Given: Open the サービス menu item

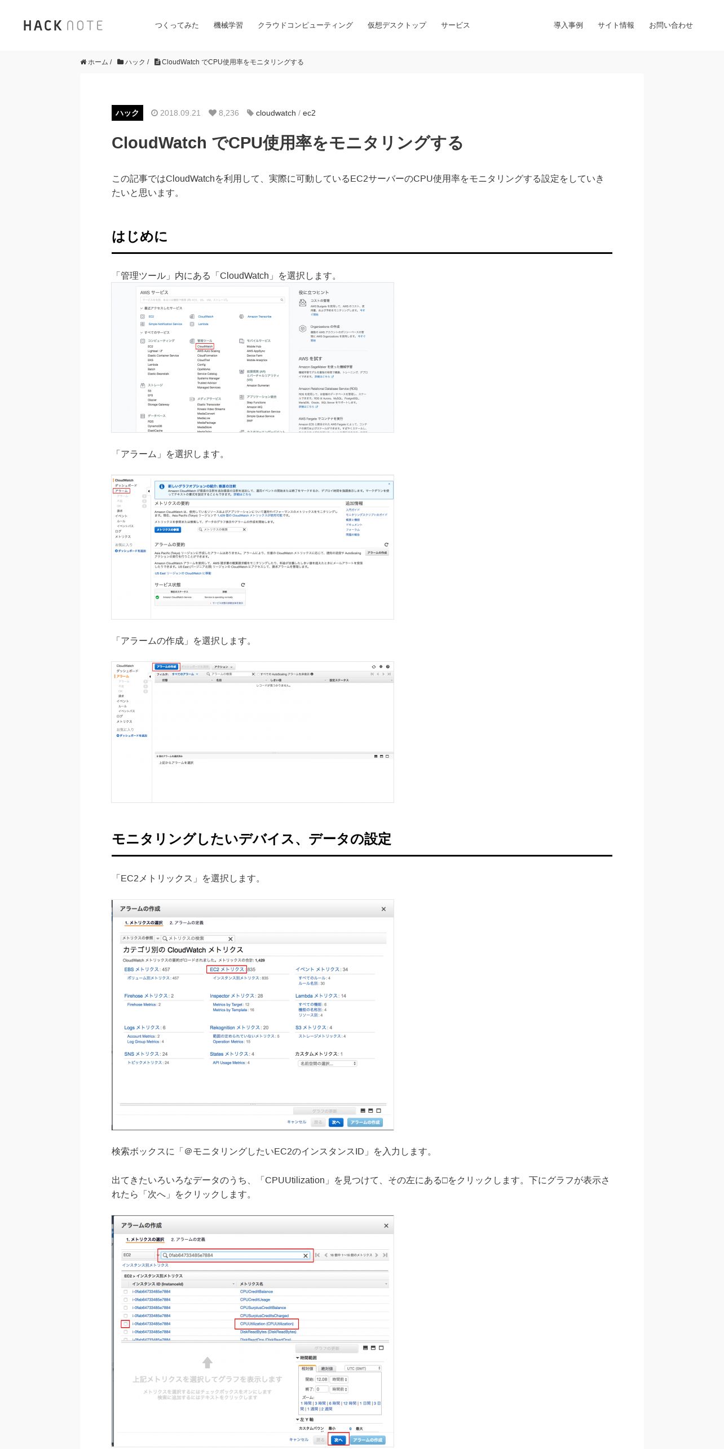Looking at the screenshot, I should pyautogui.click(x=455, y=25).
